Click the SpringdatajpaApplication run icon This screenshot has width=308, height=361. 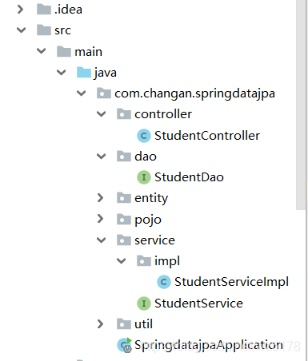coord(125,345)
